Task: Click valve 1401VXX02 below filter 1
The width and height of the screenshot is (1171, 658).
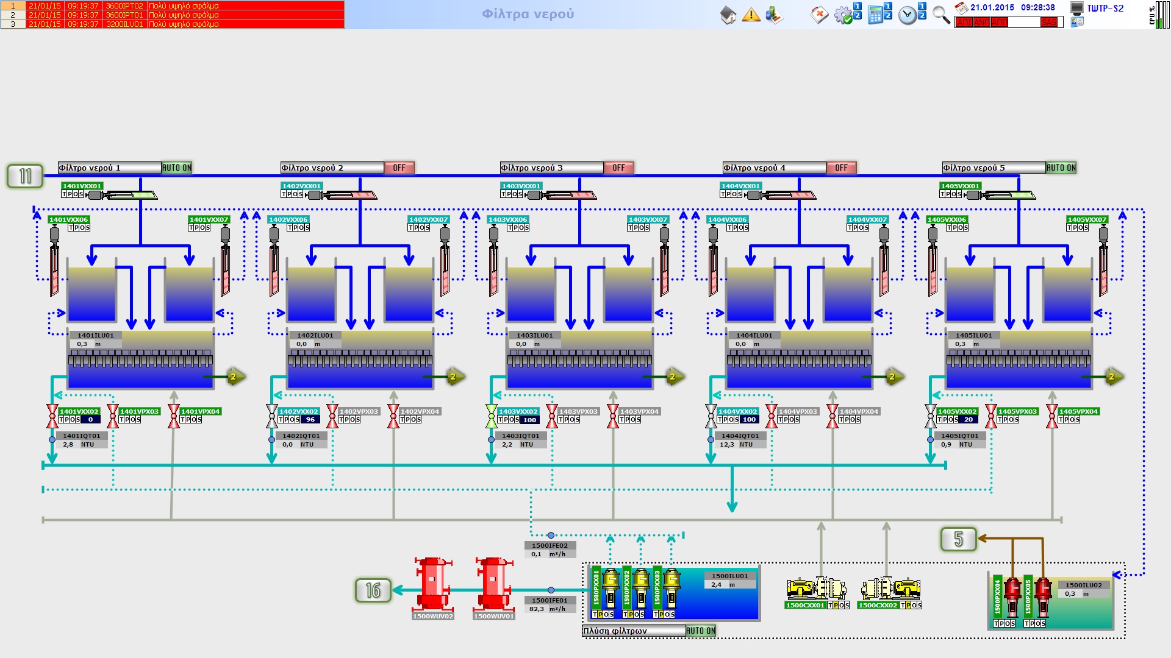Action: point(52,416)
